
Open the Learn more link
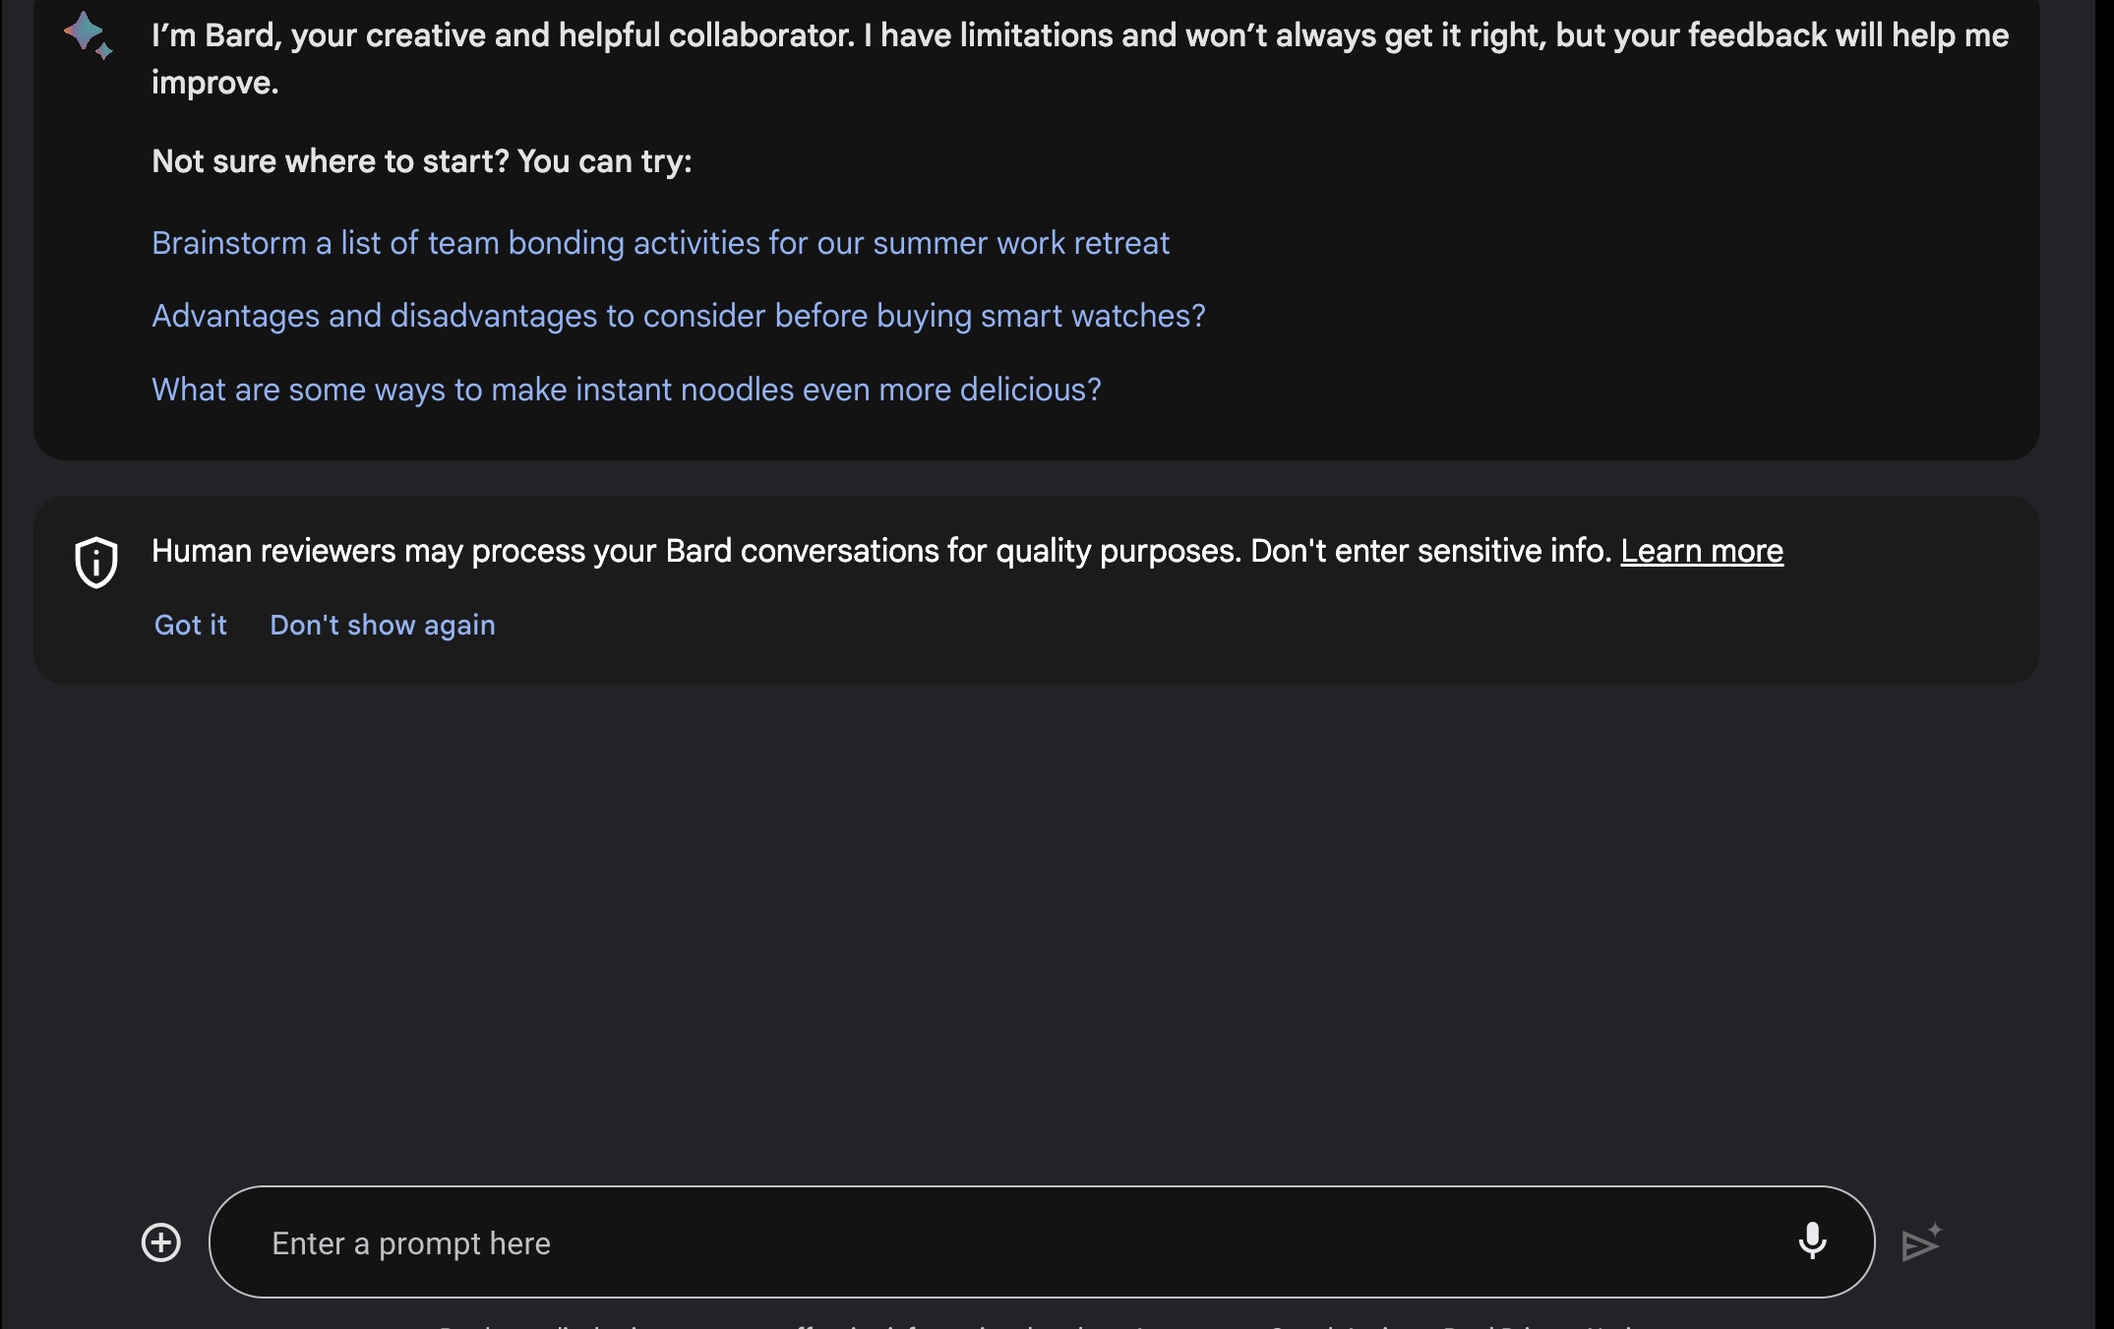tap(1701, 551)
